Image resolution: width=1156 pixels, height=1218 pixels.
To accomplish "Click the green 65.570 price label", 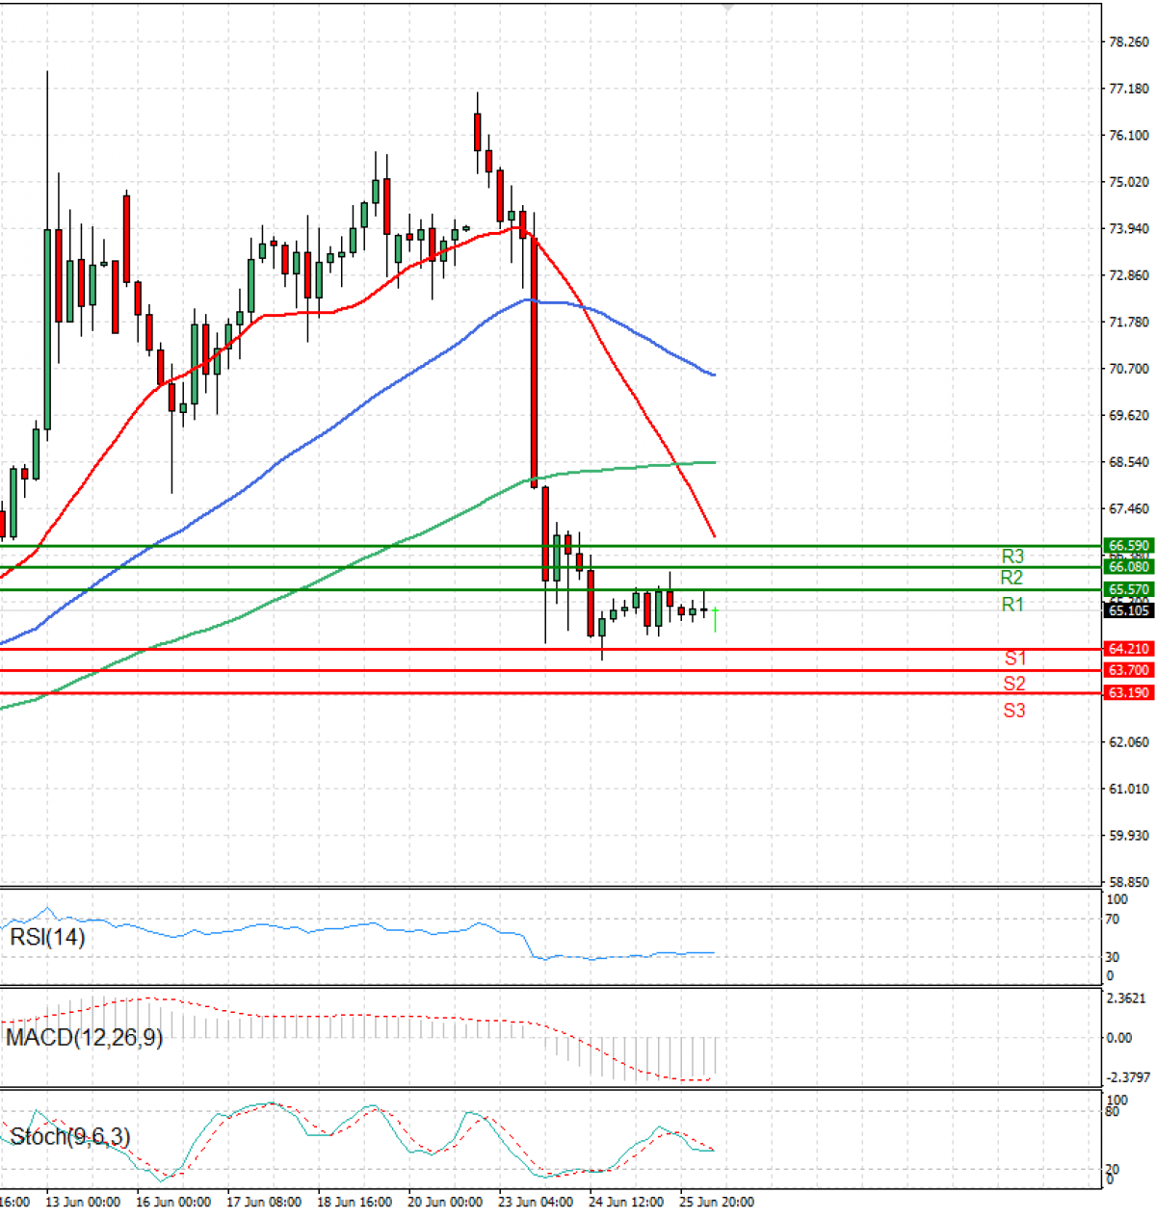I will coord(1127,588).
